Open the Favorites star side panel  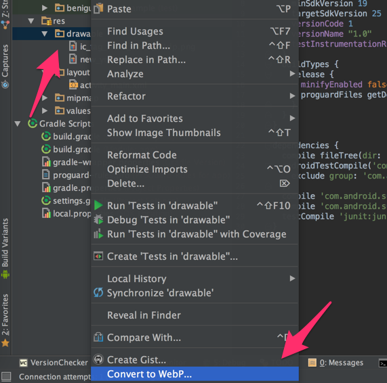(5, 320)
